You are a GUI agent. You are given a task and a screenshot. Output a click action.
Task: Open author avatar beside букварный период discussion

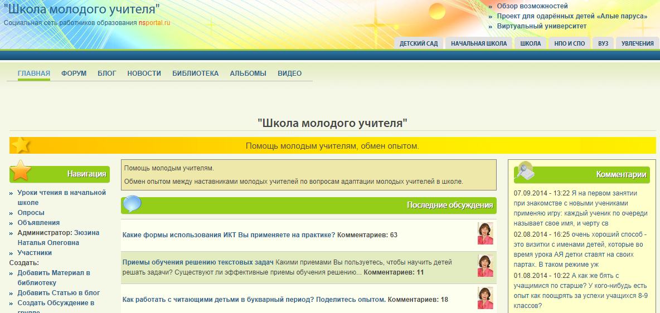pos(485,299)
